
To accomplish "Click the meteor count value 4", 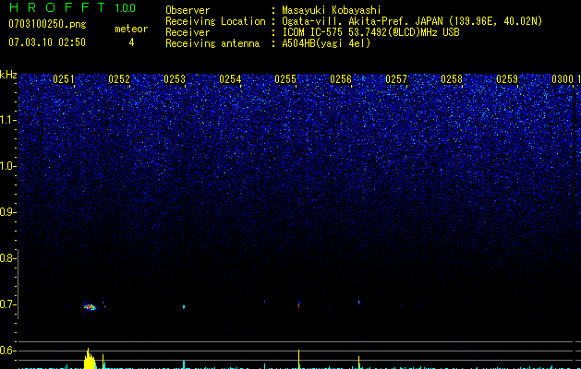I will 131,42.
